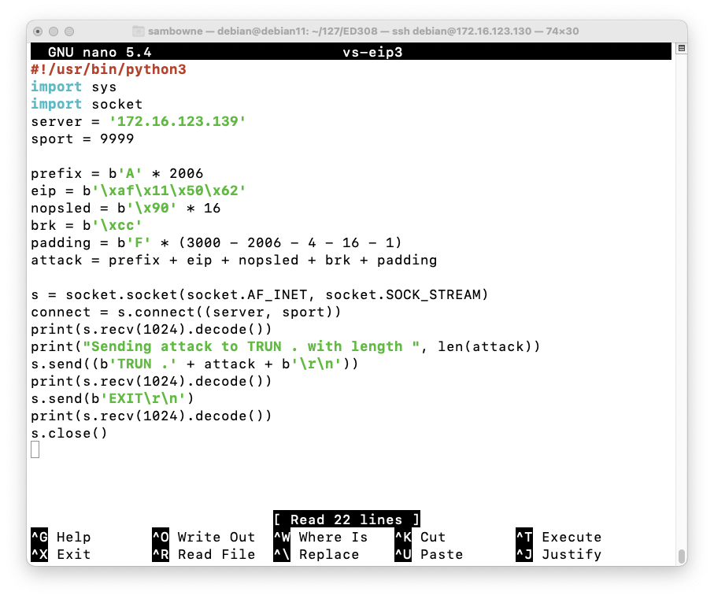The height and width of the screenshot is (599, 714).
Task: Click the ^G Help shortcut
Action: tap(61, 537)
